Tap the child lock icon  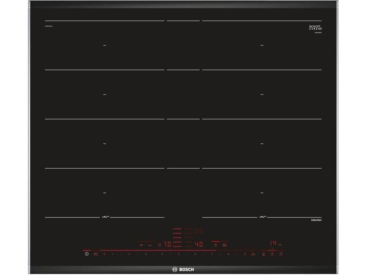point(96,254)
